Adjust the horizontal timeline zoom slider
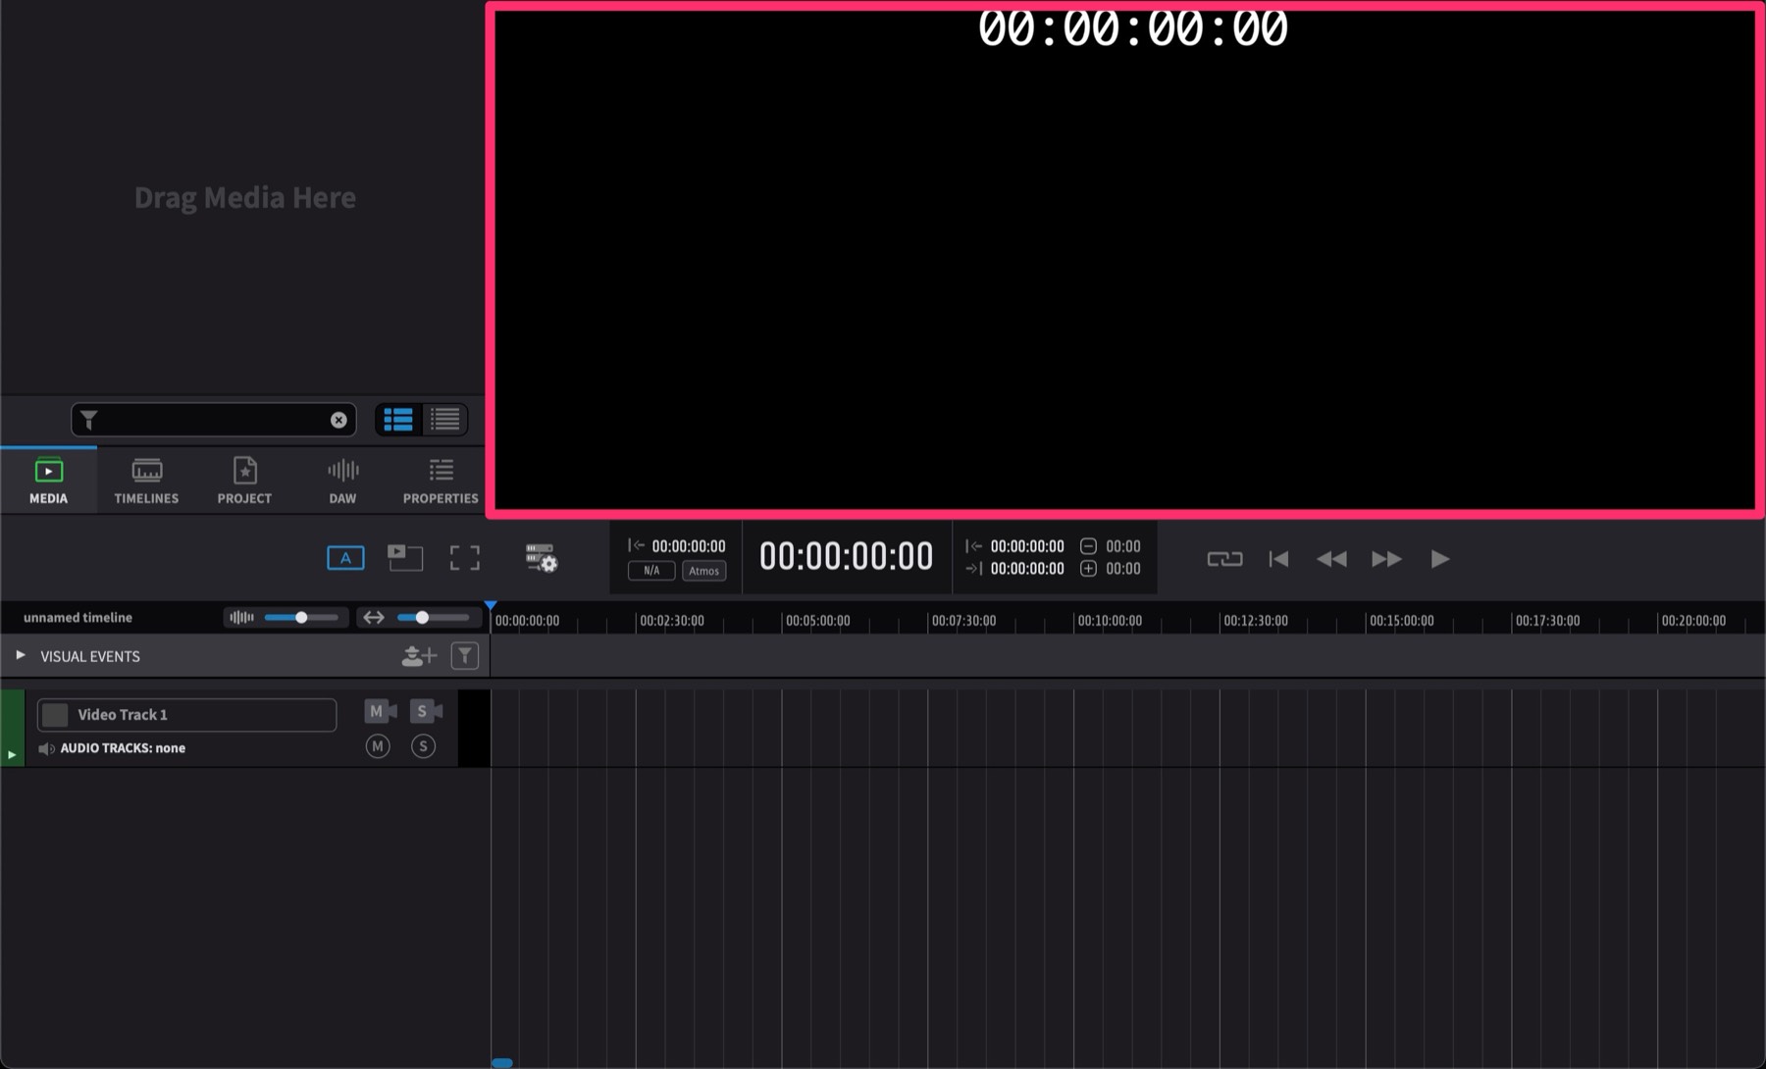Viewport: 1766px width, 1069px height. (x=422, y=618)
